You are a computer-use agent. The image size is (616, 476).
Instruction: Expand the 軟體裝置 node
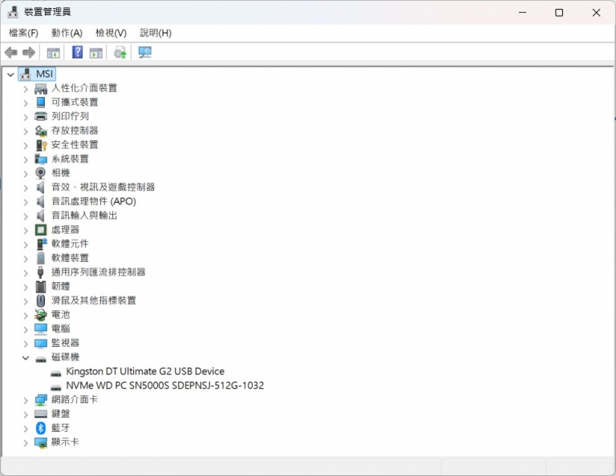coord(26,259)
